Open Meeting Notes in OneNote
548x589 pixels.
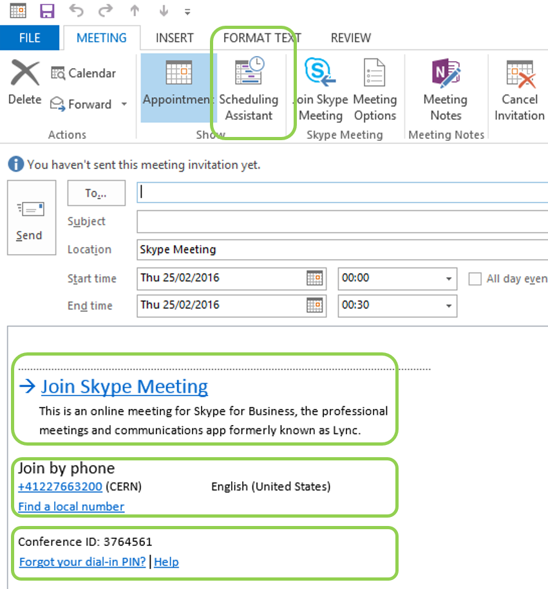[x=446, y=89]
